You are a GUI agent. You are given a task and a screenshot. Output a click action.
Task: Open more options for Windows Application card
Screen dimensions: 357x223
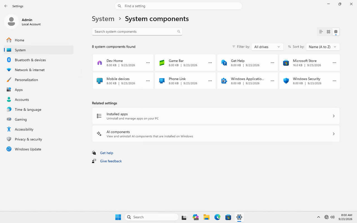point(272,81)
